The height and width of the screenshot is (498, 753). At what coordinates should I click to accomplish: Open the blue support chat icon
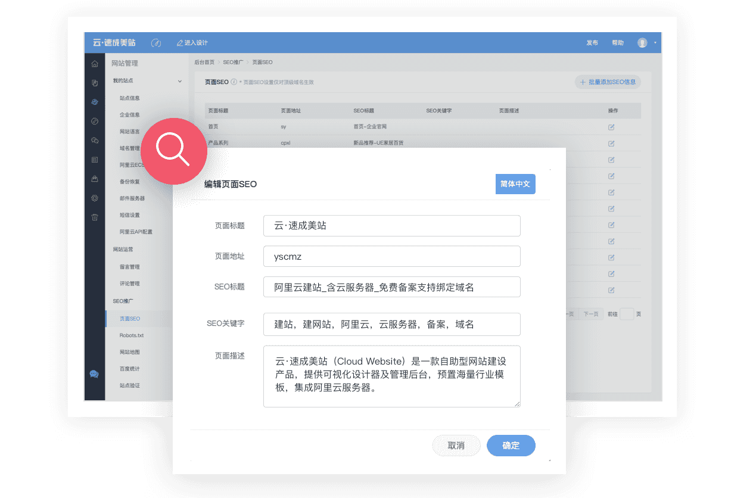94,374
